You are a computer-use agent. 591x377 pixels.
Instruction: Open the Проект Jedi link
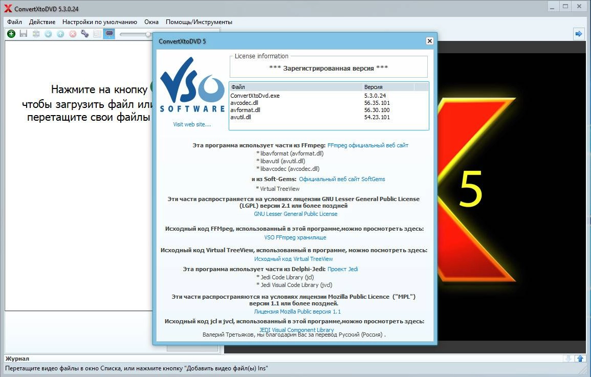pyautogui.click(x=343, y=269)
